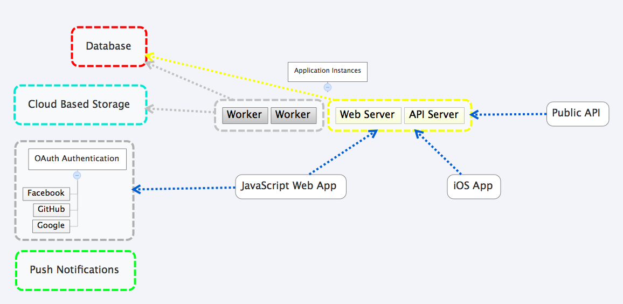Collapse the Application Instances node children

tap(328, 87)
